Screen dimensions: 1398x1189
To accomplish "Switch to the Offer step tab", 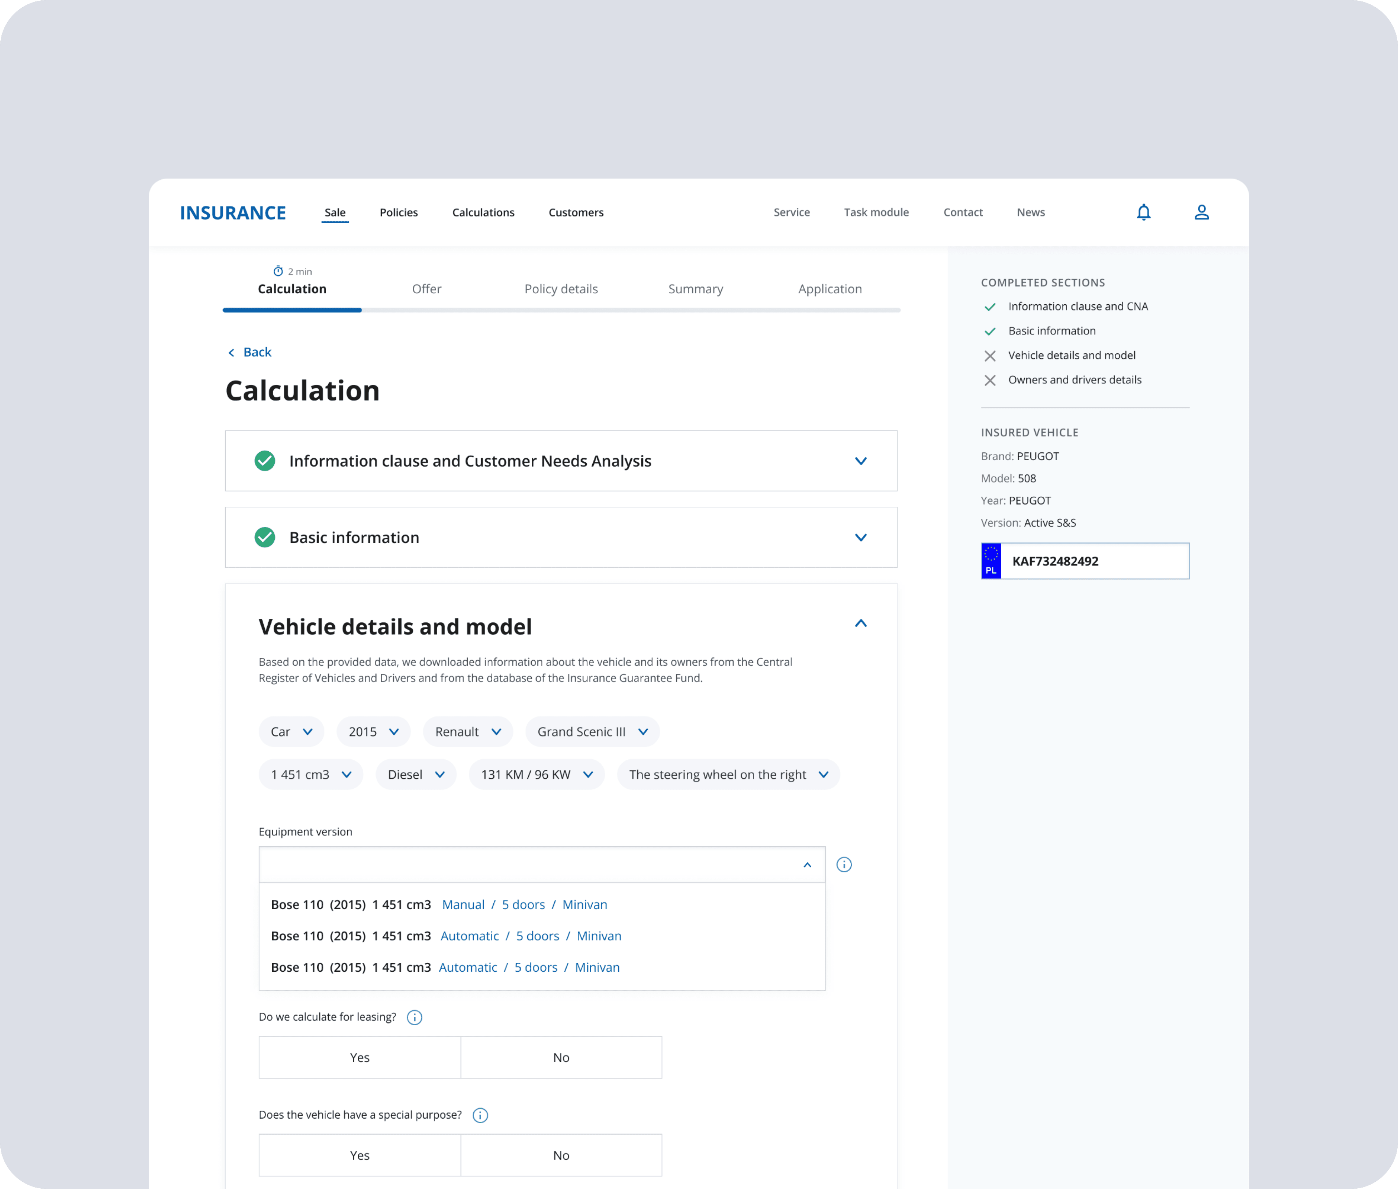I will 426,289.
